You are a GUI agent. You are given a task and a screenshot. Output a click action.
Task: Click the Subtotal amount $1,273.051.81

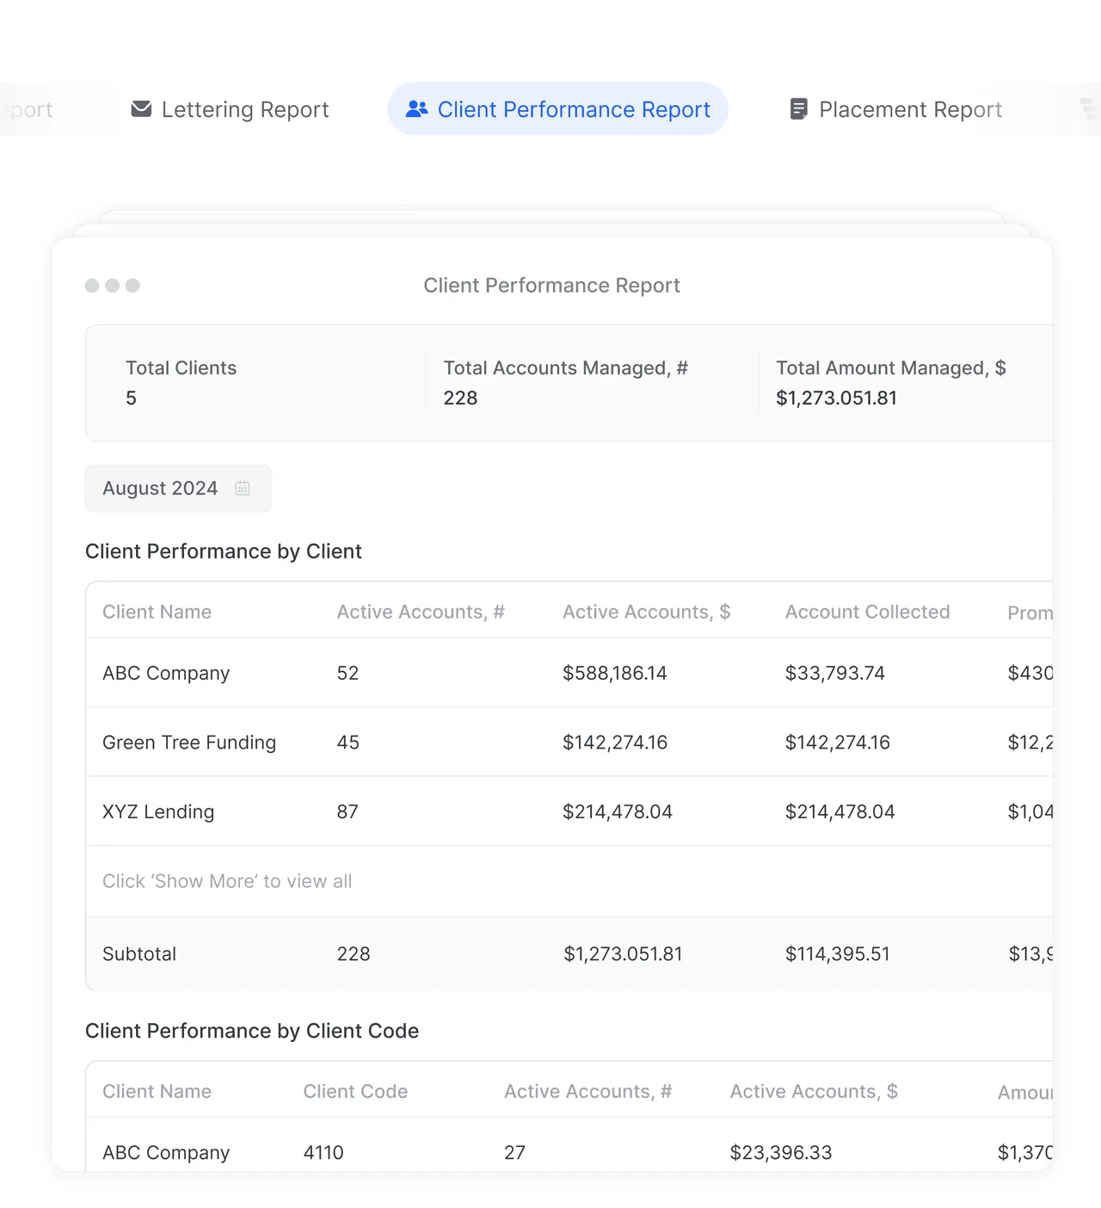click(x=623, y=953)
